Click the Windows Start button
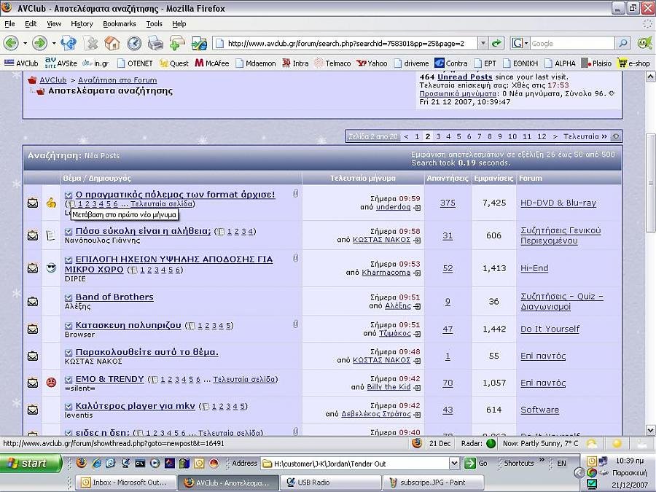Screen dimensions: 656x492 pyautogui.click(x=30, y=463)
